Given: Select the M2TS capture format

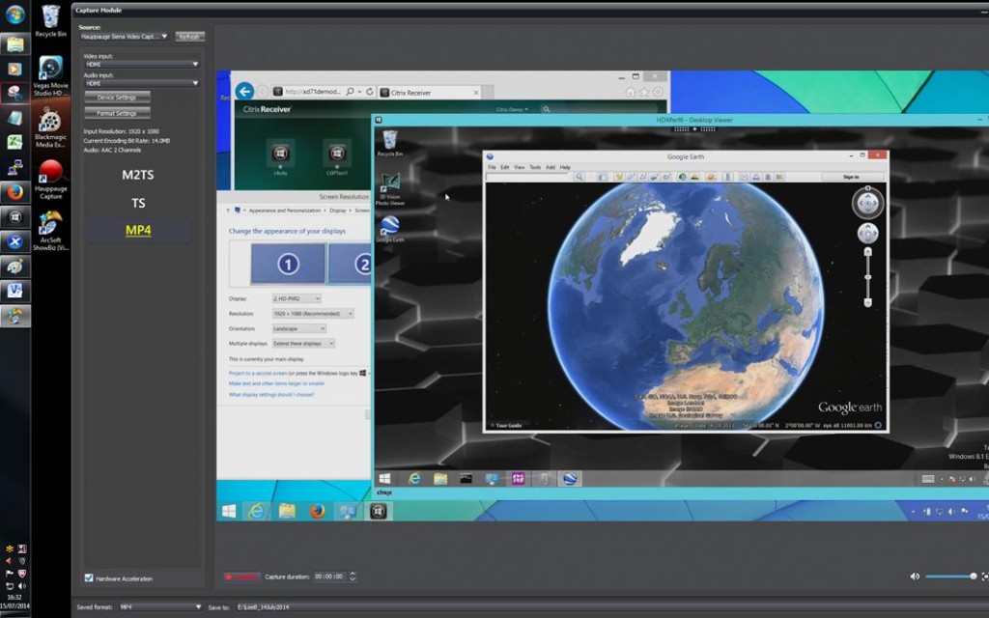Looking at the screenshot, I should coord(137,175).
